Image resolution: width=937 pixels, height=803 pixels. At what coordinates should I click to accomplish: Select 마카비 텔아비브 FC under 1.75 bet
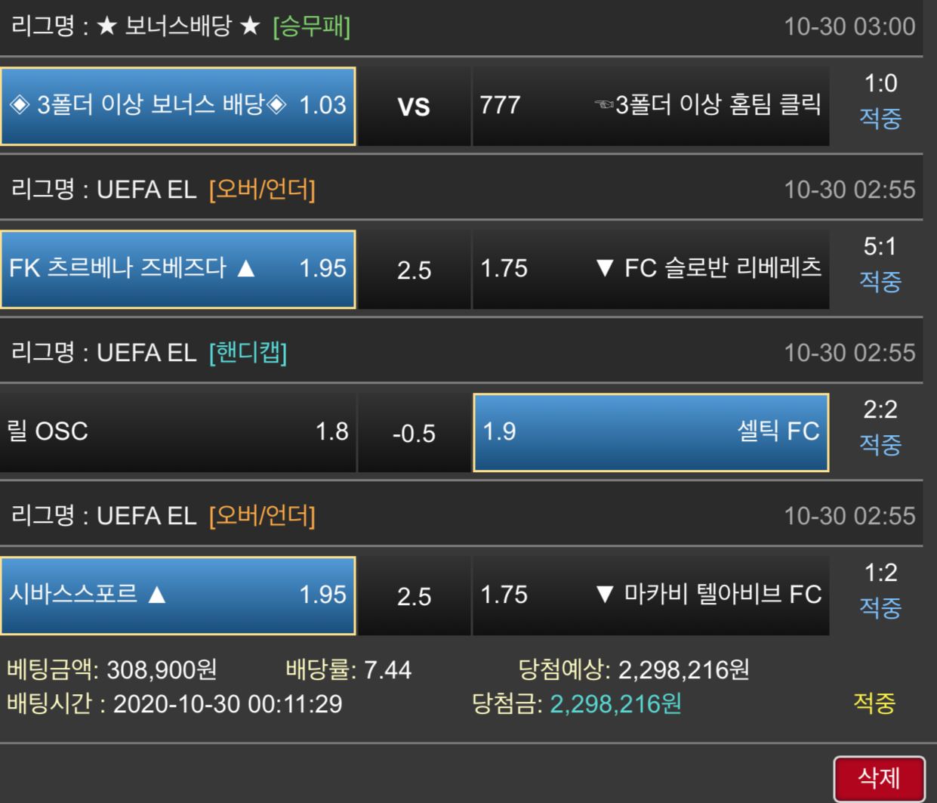pyautogui.click(x=650, y=595)
